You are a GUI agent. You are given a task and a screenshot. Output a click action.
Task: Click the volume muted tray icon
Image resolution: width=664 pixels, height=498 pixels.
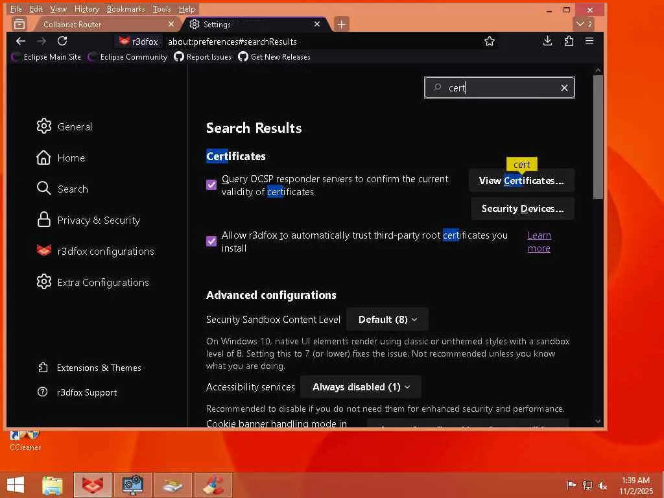[x=603, y=486]
